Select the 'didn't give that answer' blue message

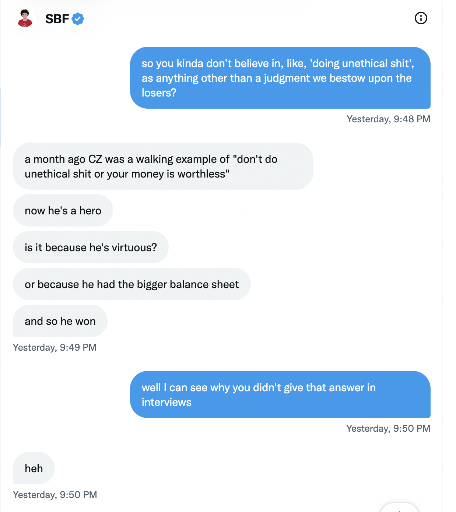point(280,394)
